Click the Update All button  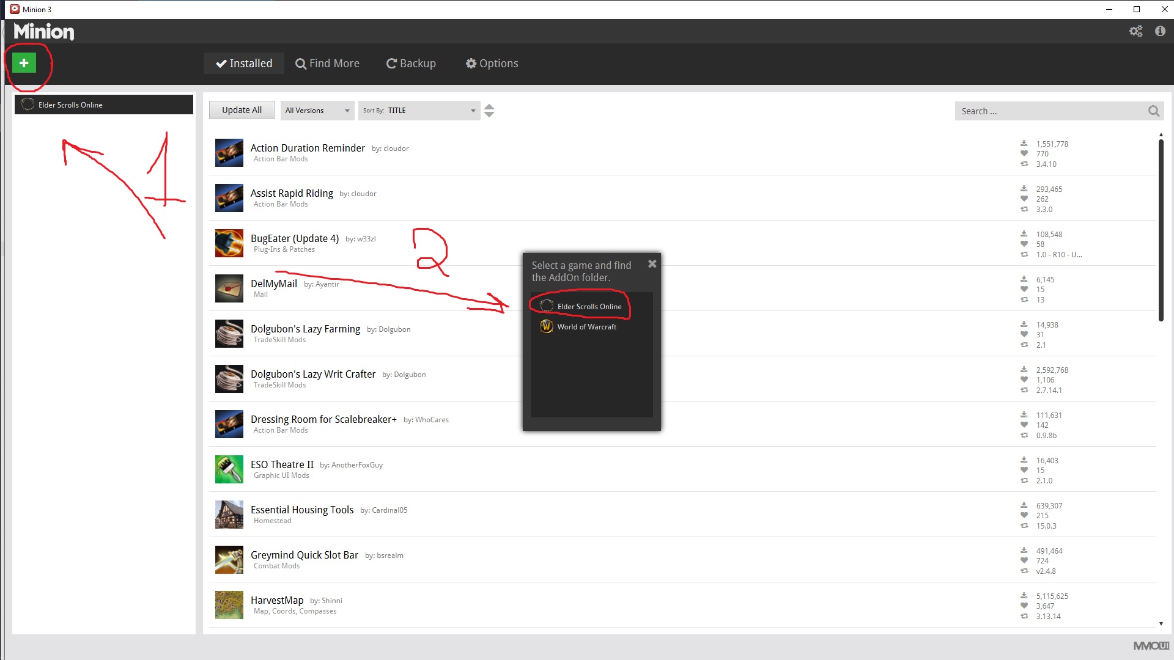coord(242,110)
